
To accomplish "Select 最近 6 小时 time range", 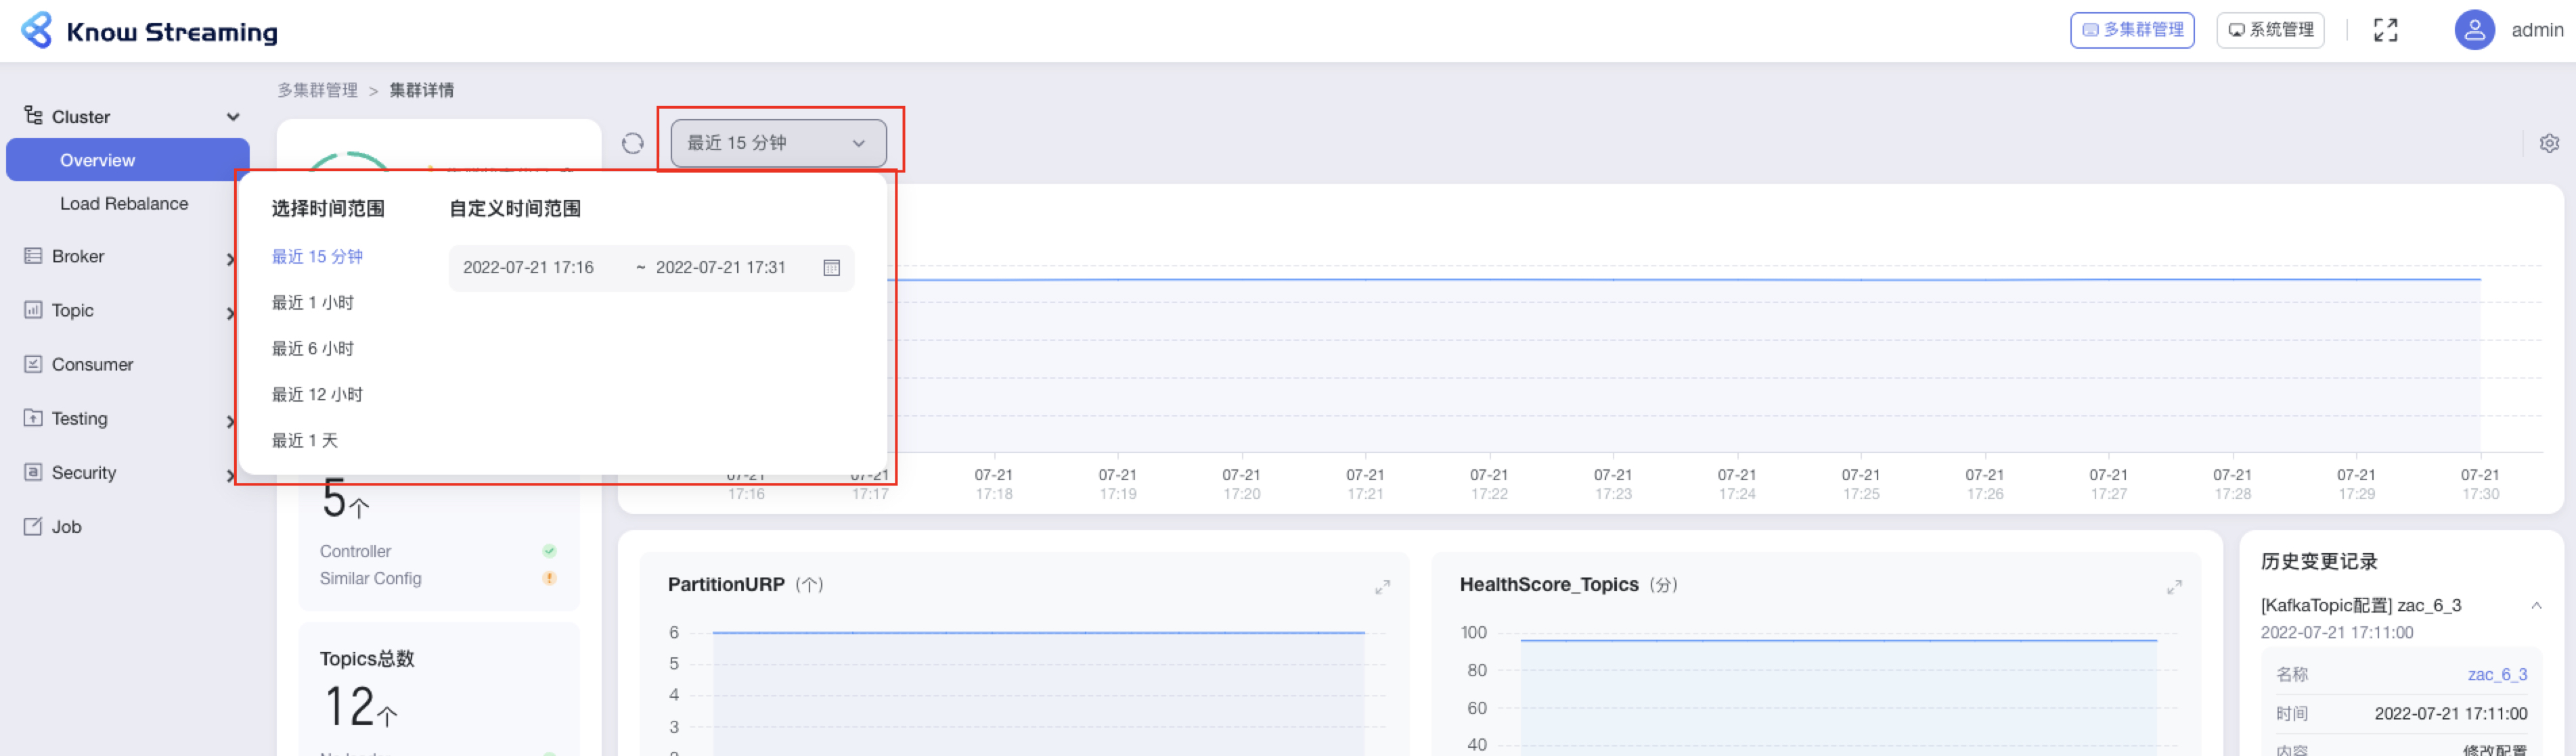I will pos(312,348).
